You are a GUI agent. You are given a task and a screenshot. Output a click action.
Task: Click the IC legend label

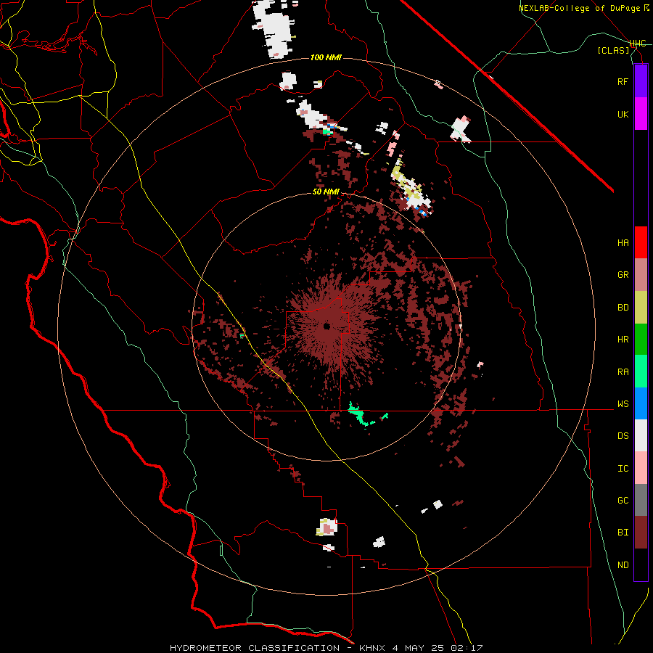tap(623, 469)
